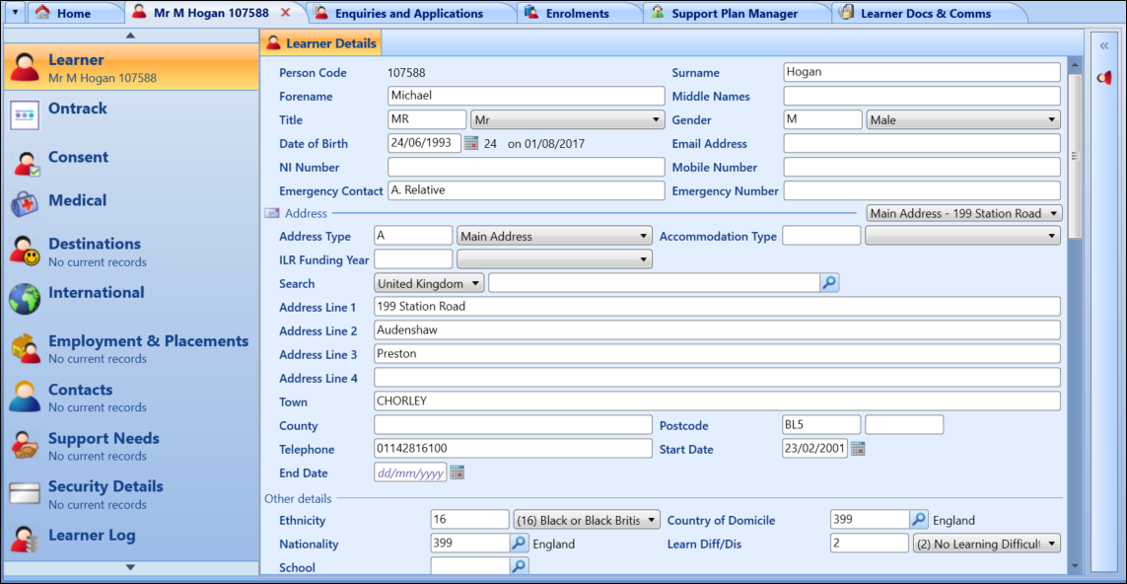This screenshot has width=1127, height=584.
Task: Open the United Kingdom country dropdown
Action: (x=430, y=284)
